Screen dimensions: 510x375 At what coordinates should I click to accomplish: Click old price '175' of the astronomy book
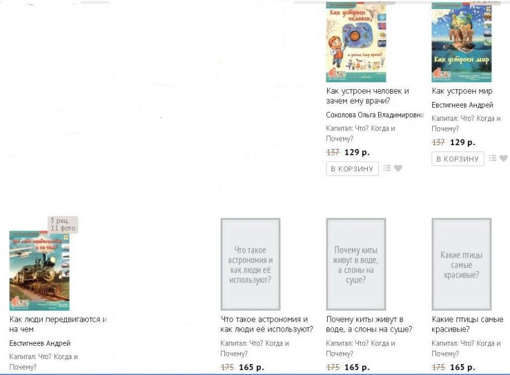coord(228,367)
